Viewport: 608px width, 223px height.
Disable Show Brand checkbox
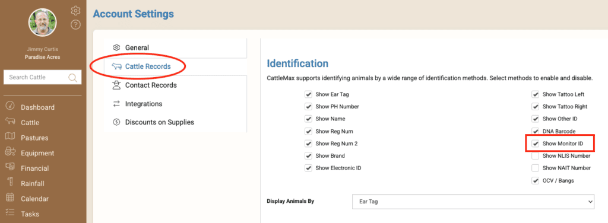click(308, 155)
